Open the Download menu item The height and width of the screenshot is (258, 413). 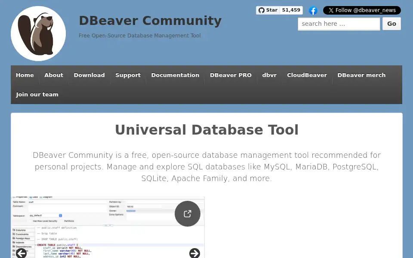tap(89, 75)
